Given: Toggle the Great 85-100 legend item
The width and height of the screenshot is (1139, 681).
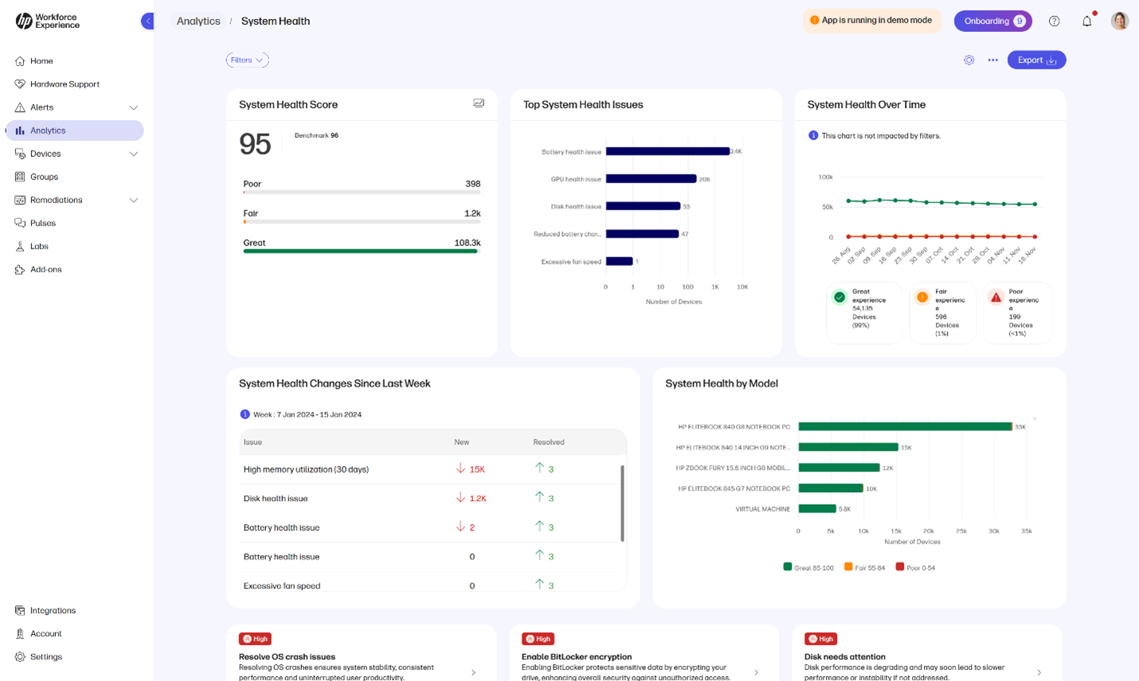Looking at the screenshot, I should 808,567.
